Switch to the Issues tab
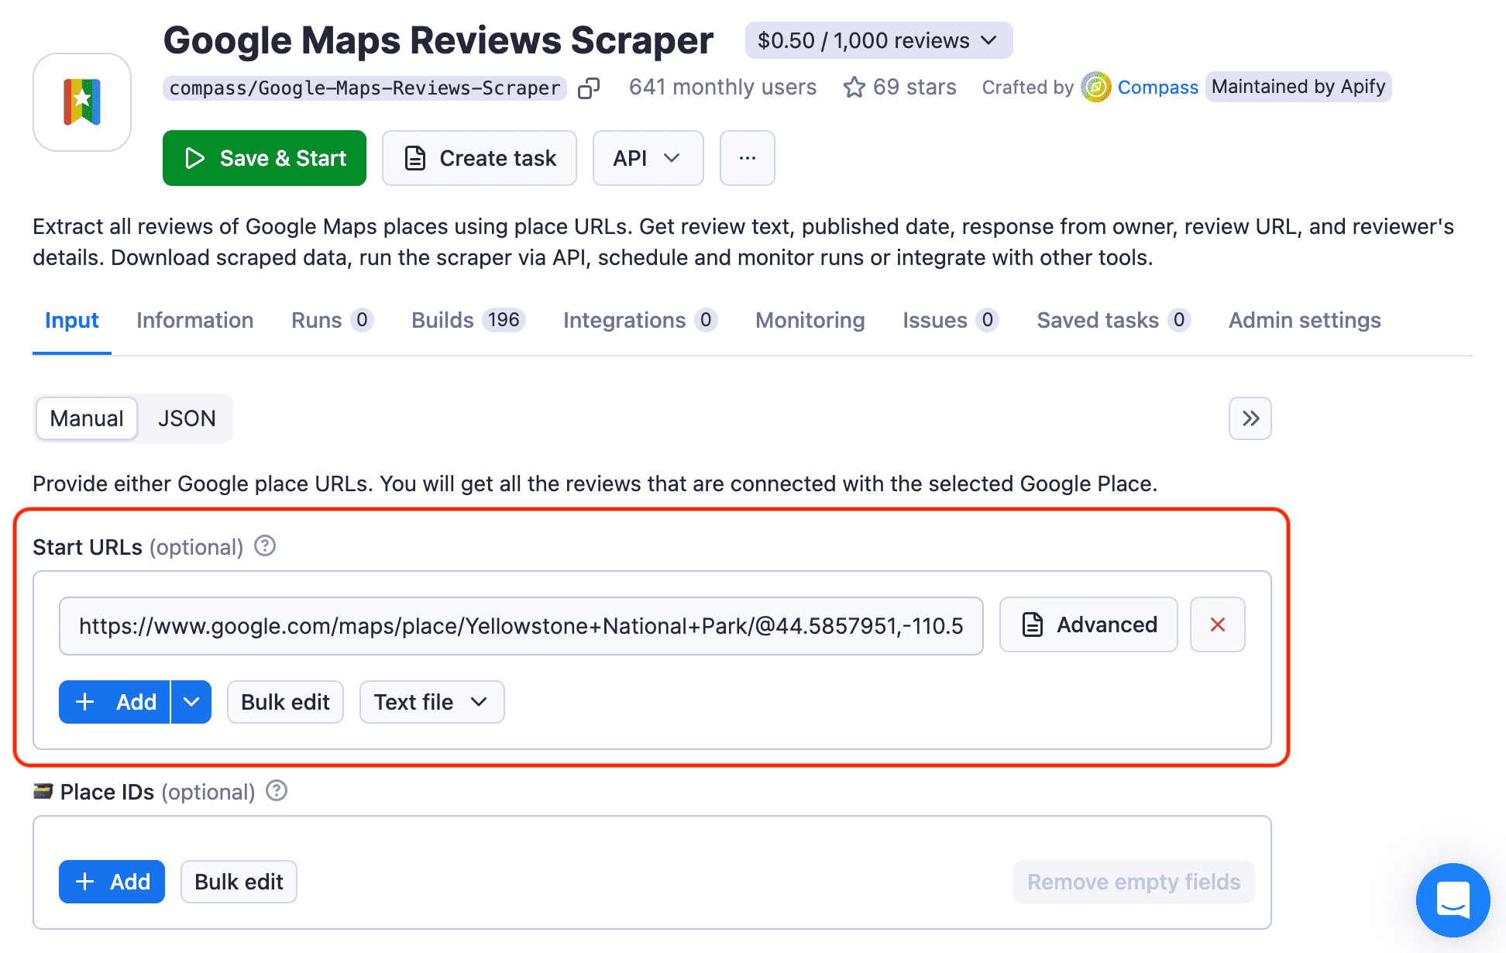Viewport: 1506px width, 953px height. (x=950, y=320)
